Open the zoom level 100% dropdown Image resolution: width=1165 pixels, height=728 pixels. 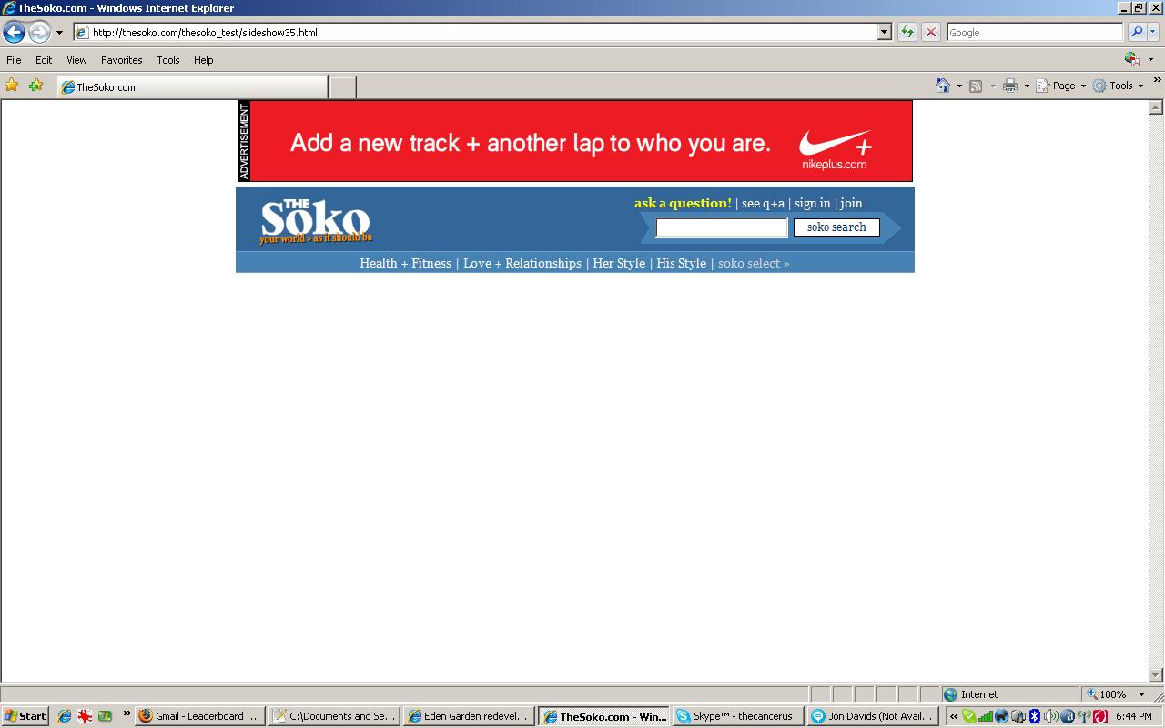click(x=1141, y=694)
